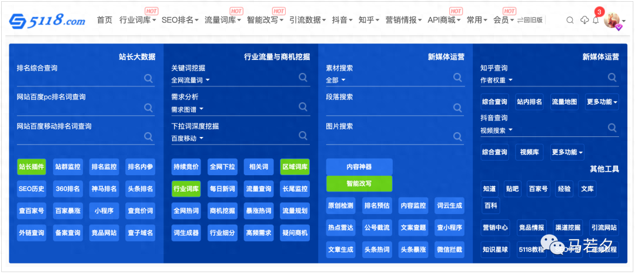Click the 段落搜索 input field

tap(388, 107)
